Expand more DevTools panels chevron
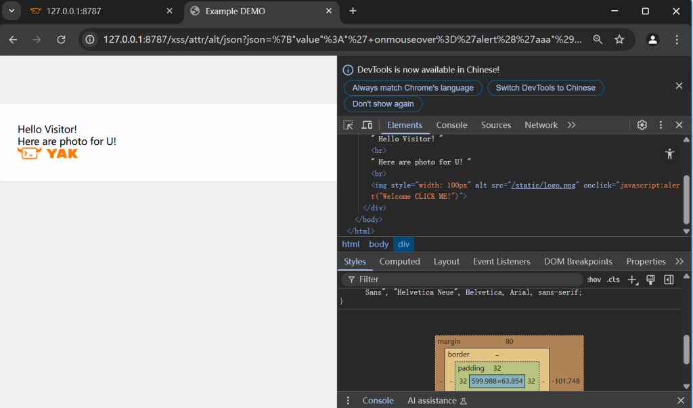The width and height of the screenshot is (693, 408). pos(571,125)
